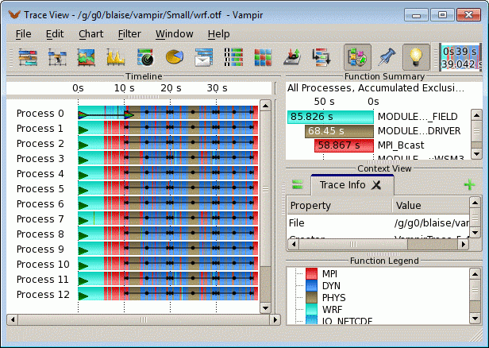Open the Summary Timeline colorful chart icon
This screenshot has width=489, height=348.
click(86, 57)
